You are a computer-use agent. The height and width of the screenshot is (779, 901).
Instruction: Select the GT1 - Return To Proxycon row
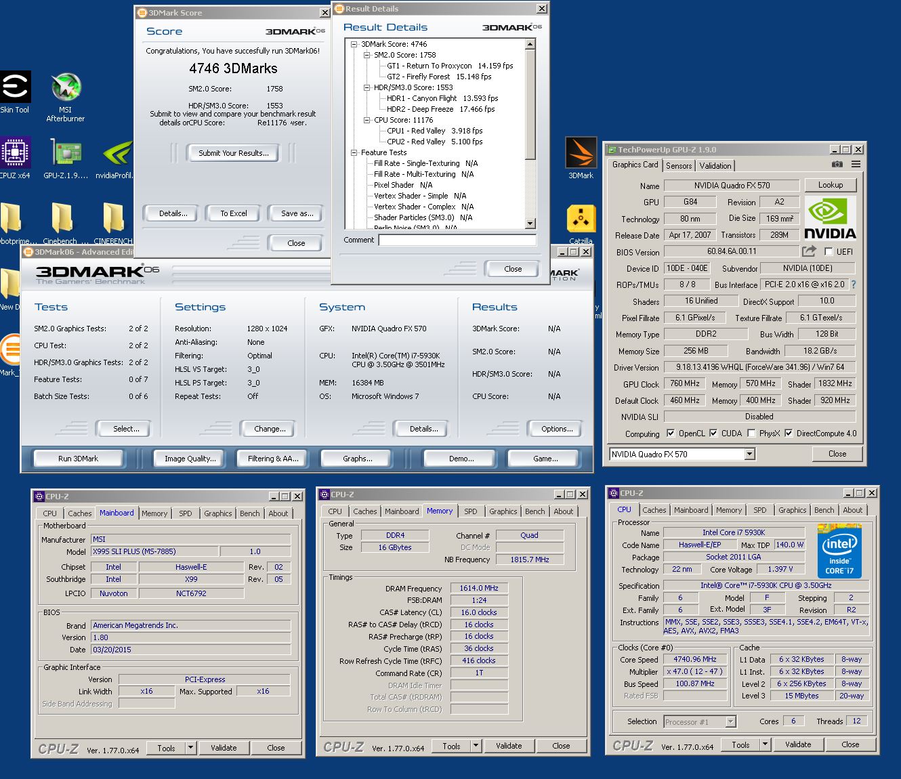(450, 66)
